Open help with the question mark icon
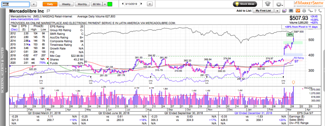 pos(315,11)
